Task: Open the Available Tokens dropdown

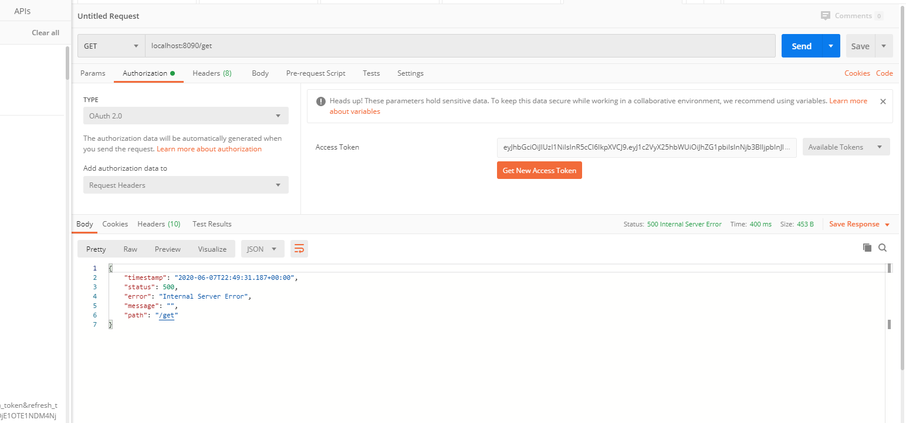Action: click(846, 147)
